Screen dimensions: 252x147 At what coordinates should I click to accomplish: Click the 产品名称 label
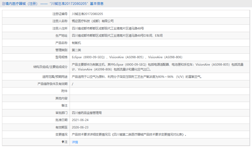pyautogui.click(x=61, y=43)
